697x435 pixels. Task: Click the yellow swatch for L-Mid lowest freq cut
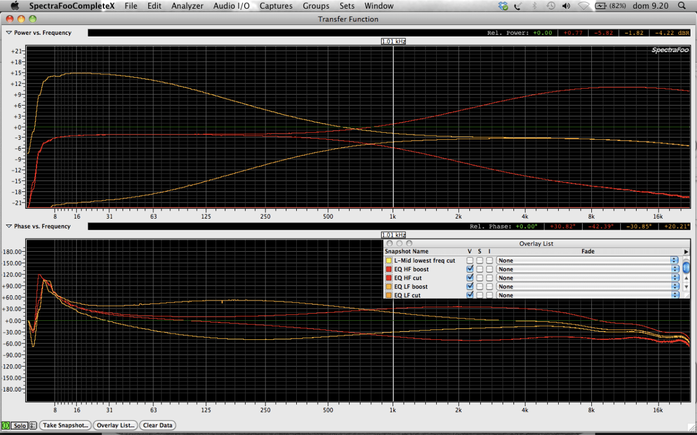(x=389, y=260)
